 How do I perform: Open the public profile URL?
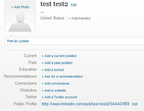86,104
